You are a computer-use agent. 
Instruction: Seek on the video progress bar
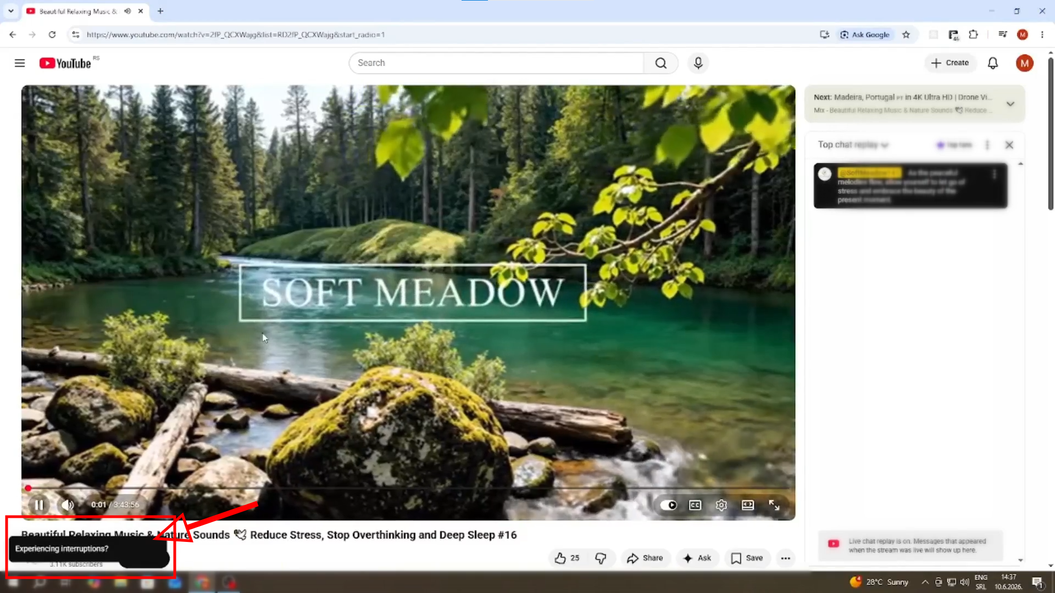tap(409, 488)
